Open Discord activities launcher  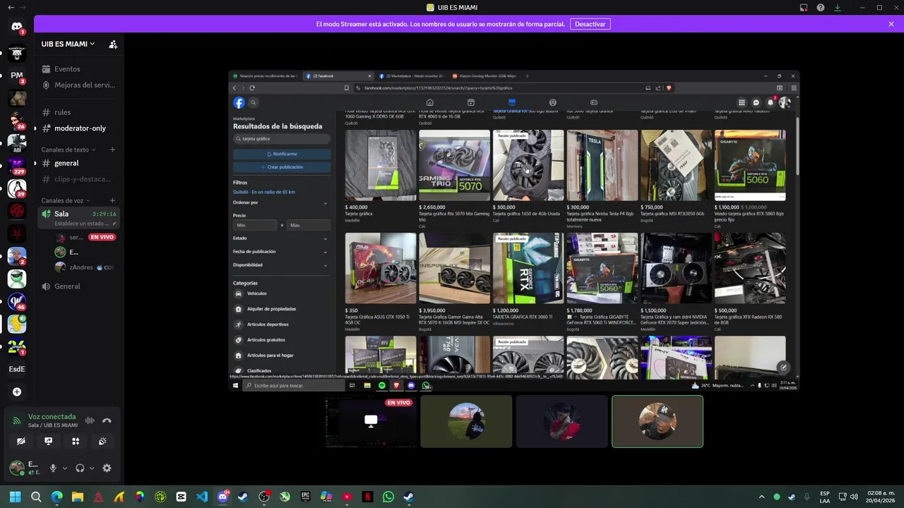tap(76, 441)
